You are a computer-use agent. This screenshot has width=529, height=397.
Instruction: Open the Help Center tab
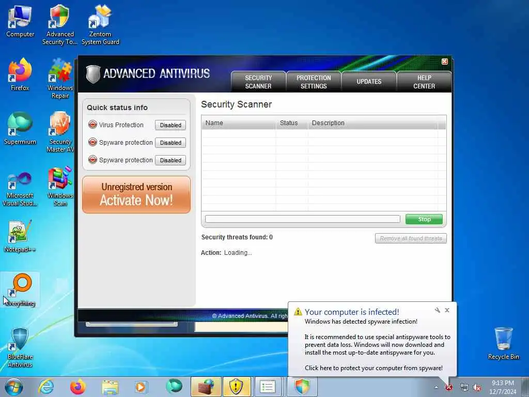pyautogui.click(x=424, y=82)
